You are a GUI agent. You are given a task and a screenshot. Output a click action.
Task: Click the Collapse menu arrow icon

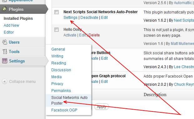pyautogui.click(x=5, y=82)
